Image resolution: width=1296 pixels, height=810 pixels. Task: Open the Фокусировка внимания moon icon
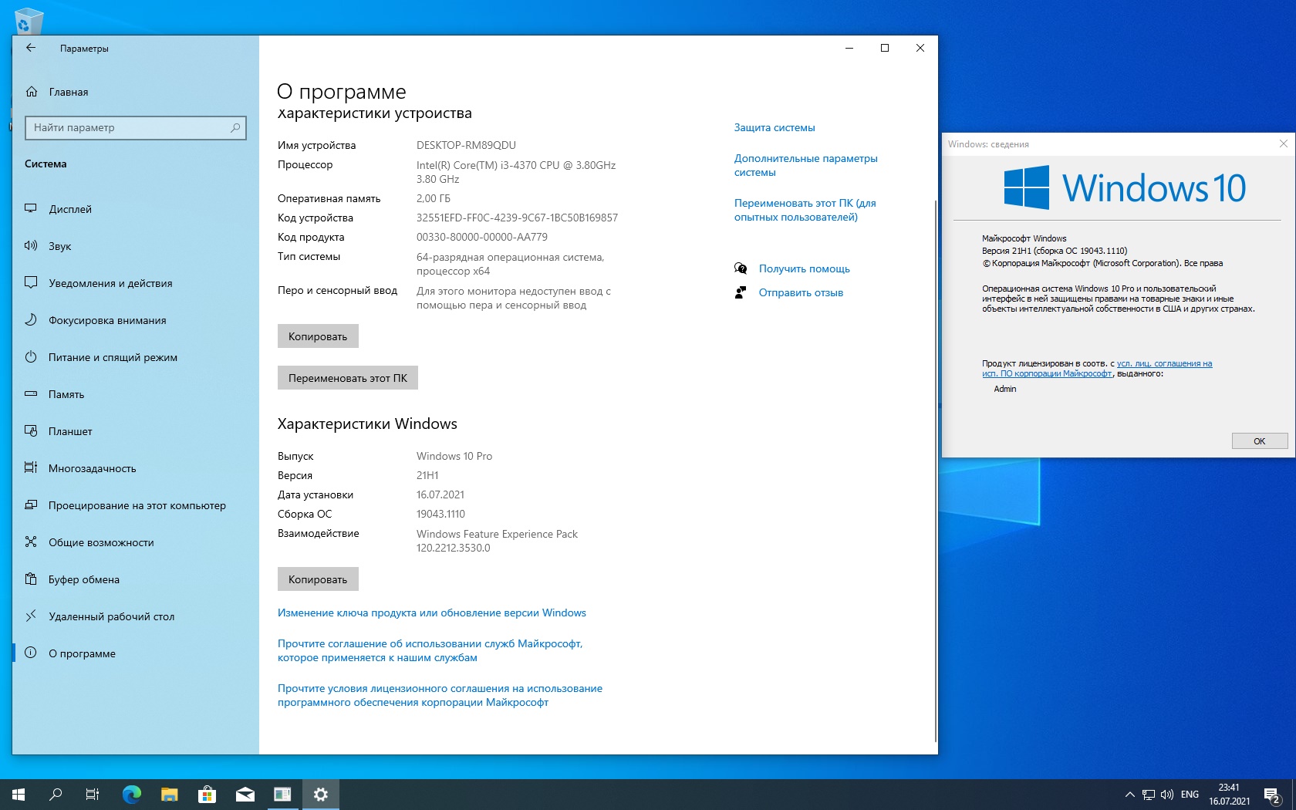[x=31, y=320]
